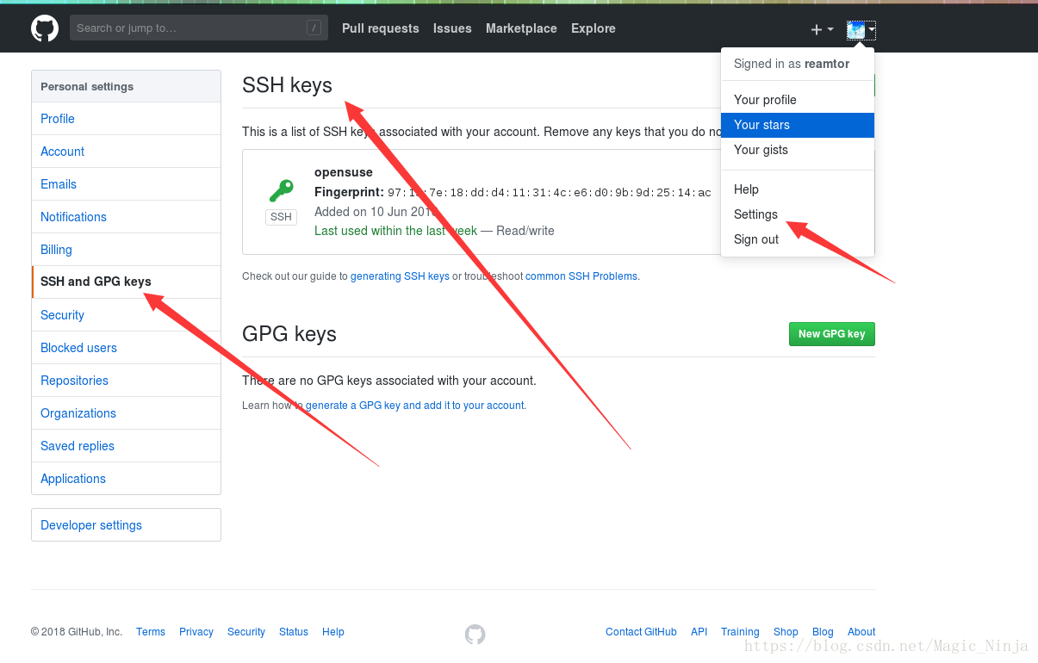Click '© 2018 GitHub, Inc.' footer text

77,632
